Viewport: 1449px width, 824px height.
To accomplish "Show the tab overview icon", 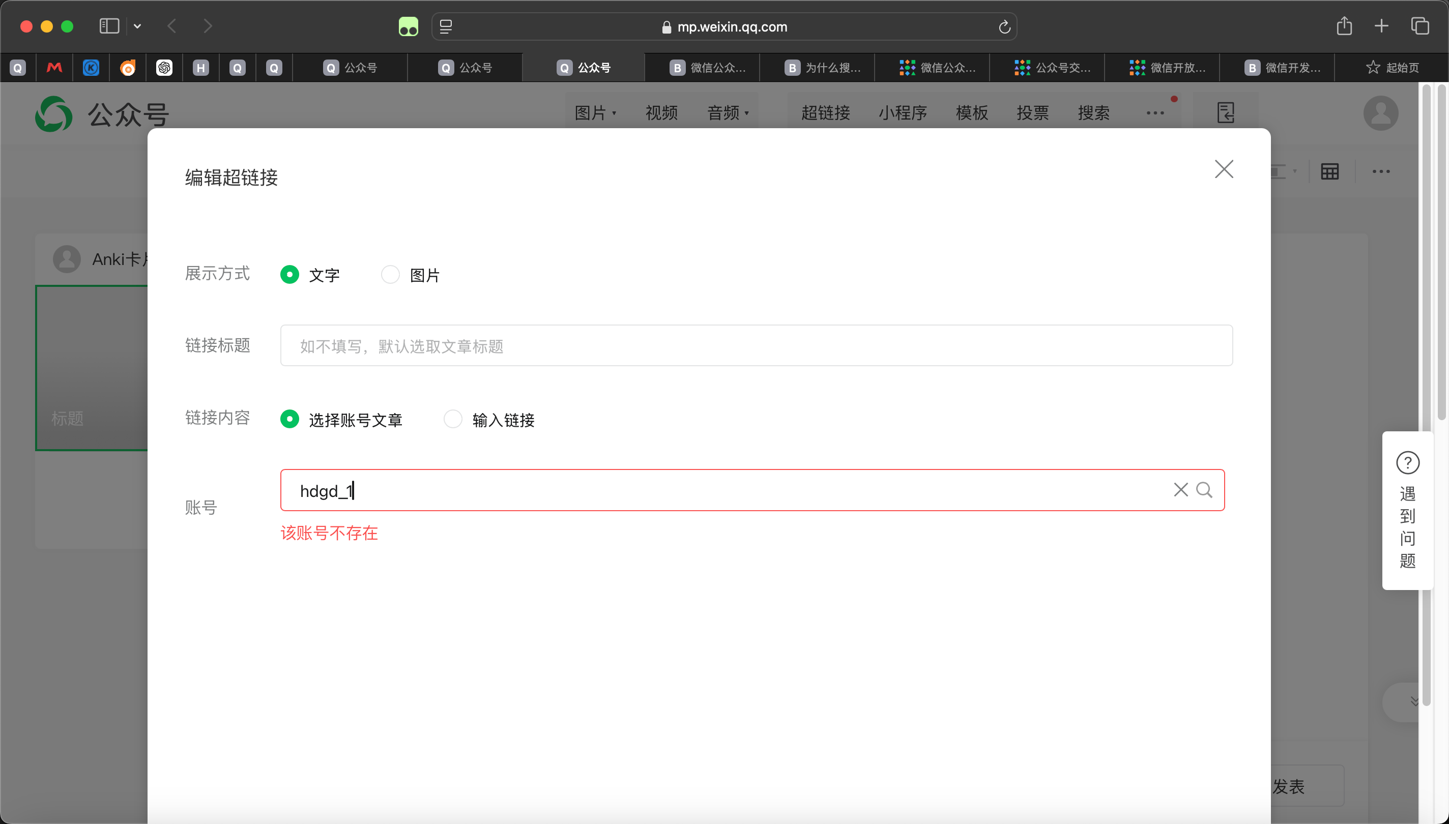I will (x=1419, y=26).
